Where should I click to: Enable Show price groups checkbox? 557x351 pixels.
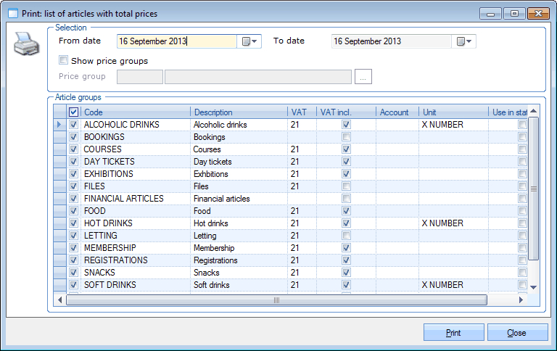click(64, 61)
